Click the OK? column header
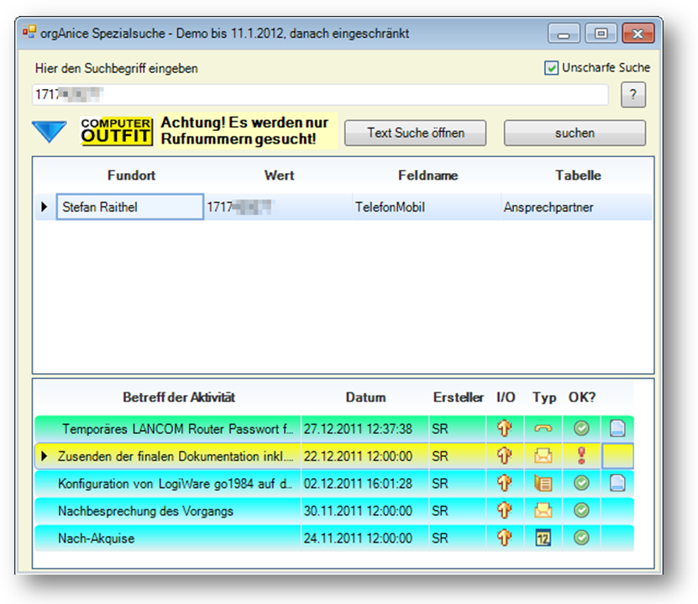 (x=582, y=397)
